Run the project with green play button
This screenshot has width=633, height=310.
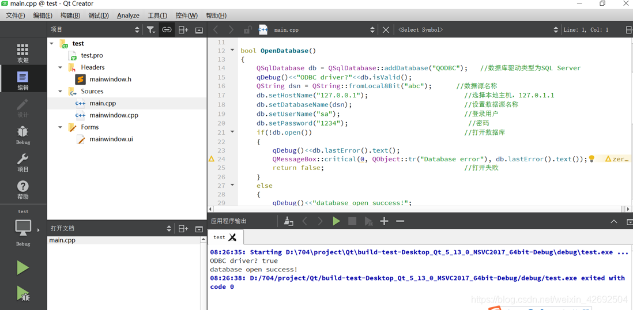[23, 268]
